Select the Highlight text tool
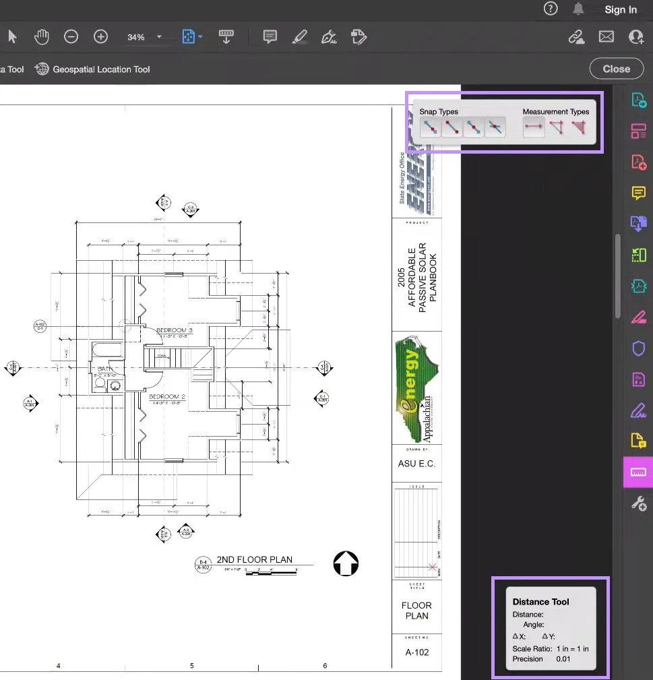This screenshot has width=653, height=680. [301, 37]
